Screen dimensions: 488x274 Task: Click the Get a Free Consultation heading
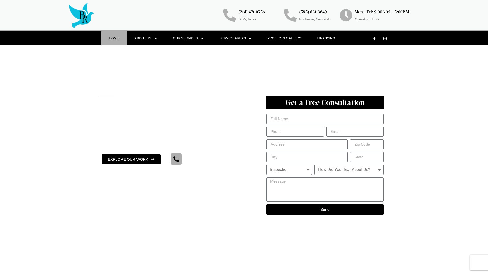coord(325,102)
